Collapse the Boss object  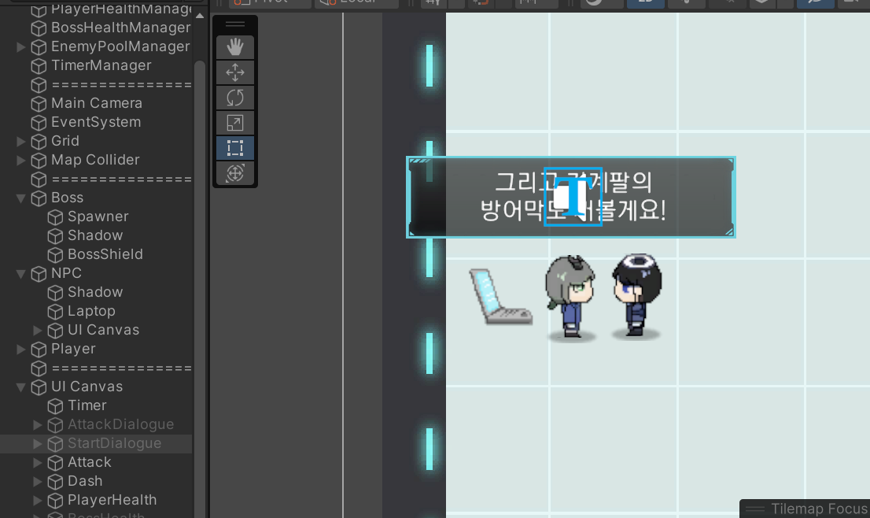tap(21, 198)
